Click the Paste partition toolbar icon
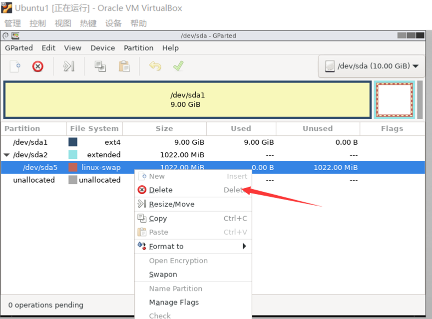The height and width of the screenshot is (319, 432). tap(124, 66)
